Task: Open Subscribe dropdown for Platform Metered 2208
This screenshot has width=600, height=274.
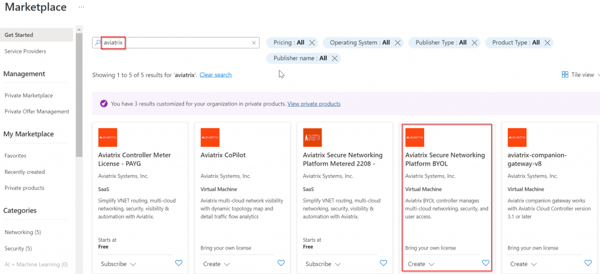Action: point(323,264)
